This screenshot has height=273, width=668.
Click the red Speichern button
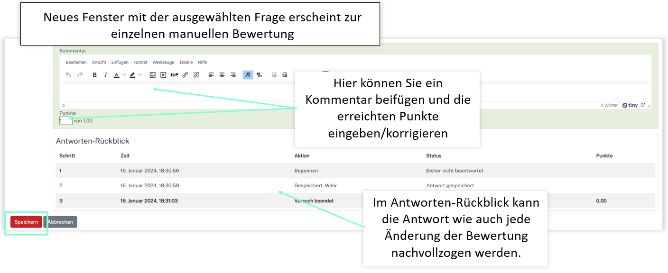coord(26,222)
